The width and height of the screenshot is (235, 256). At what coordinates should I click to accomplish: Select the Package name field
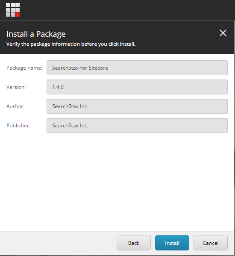pos(137,68)
